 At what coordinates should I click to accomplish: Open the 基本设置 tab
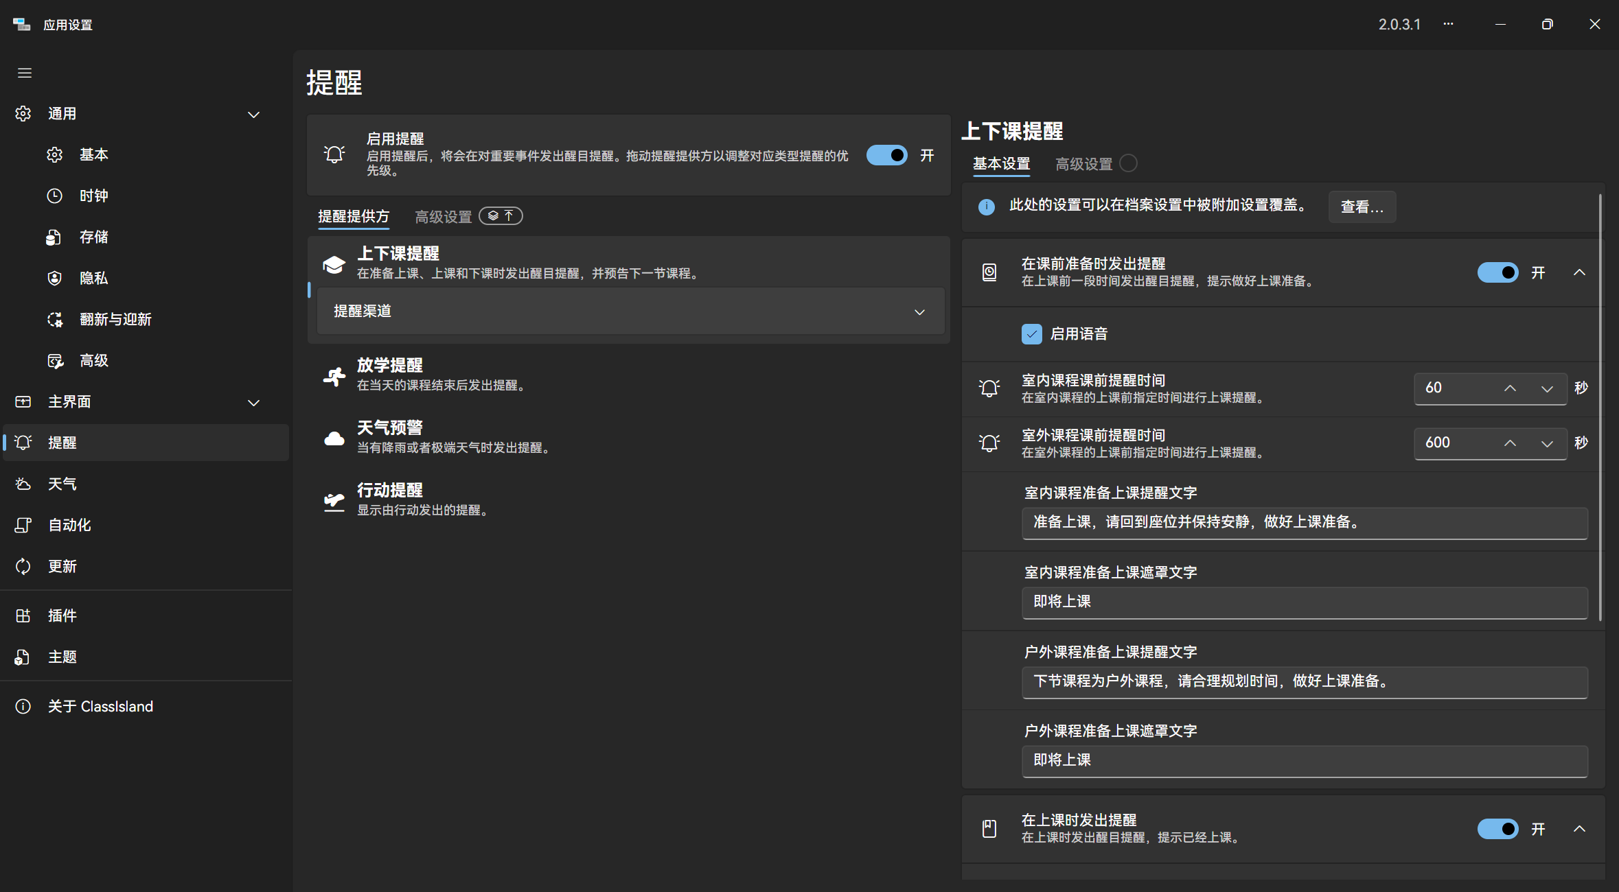[x=1001, y=164]
